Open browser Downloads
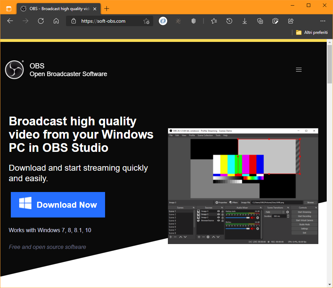This screenshot has height=288, width=333. point(245,21)
